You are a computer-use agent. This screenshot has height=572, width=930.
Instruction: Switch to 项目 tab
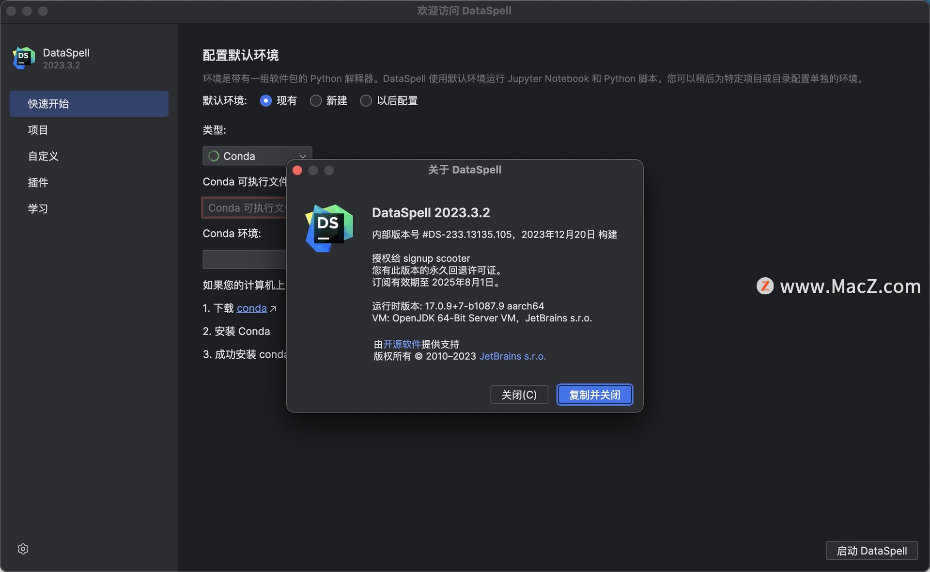point(89,130)
